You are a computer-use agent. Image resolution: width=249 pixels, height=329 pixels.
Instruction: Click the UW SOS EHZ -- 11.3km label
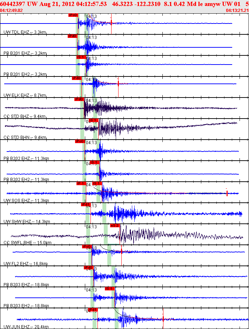[x=26, y=200]
